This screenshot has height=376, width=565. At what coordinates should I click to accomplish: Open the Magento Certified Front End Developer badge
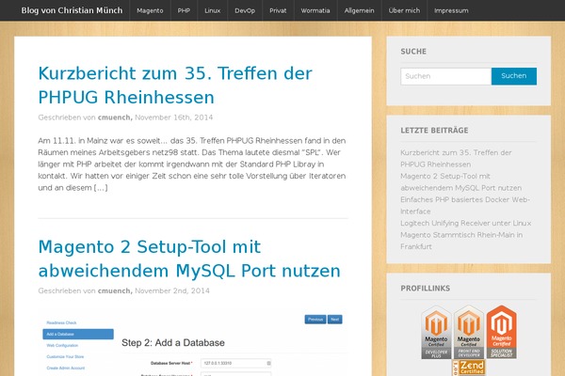(x=469, y=332)
